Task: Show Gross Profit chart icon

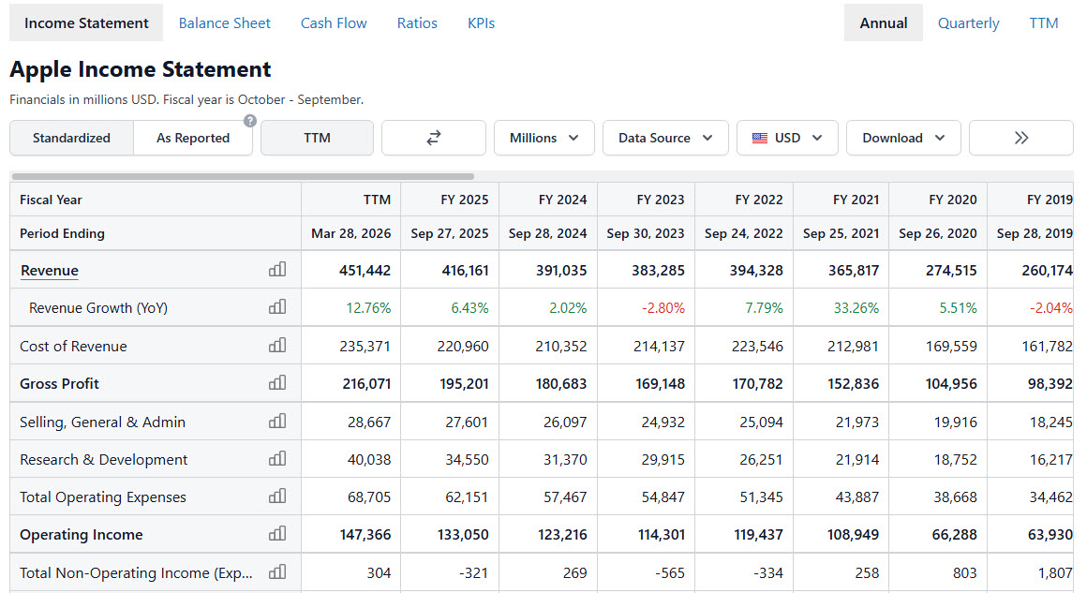Action: (277, 382)
